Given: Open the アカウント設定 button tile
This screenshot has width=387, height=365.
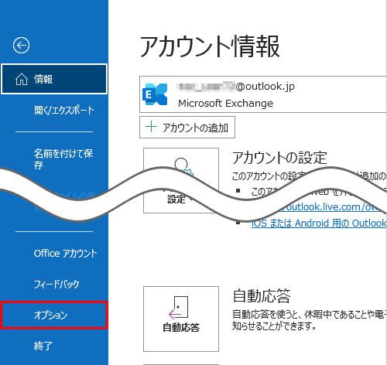Looking at the screenshot, I should click(x=181, y=180).
